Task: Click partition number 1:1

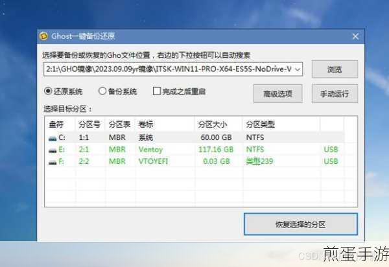Action: [84, 137]
